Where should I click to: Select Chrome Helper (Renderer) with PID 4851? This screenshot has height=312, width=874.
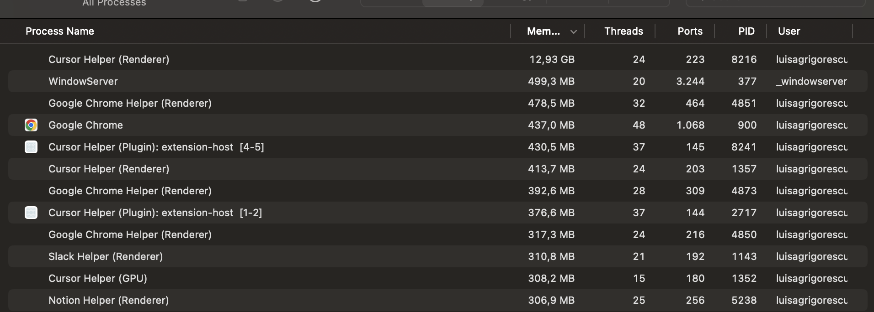[x=130, y=103]
